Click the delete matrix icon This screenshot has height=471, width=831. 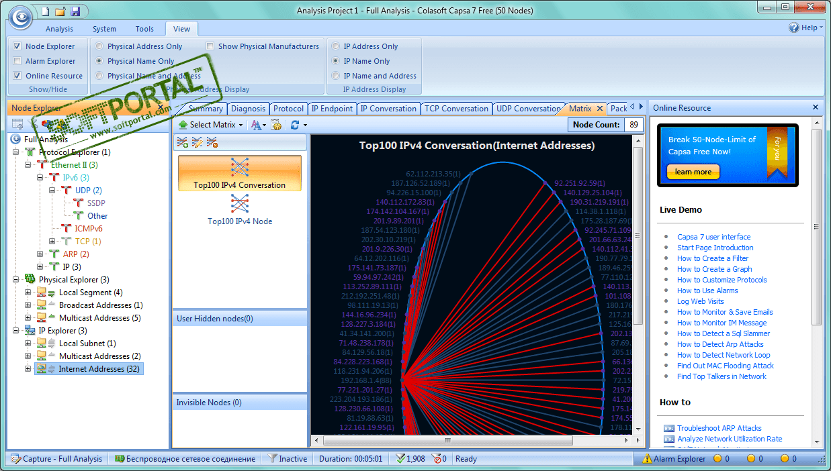212,142
